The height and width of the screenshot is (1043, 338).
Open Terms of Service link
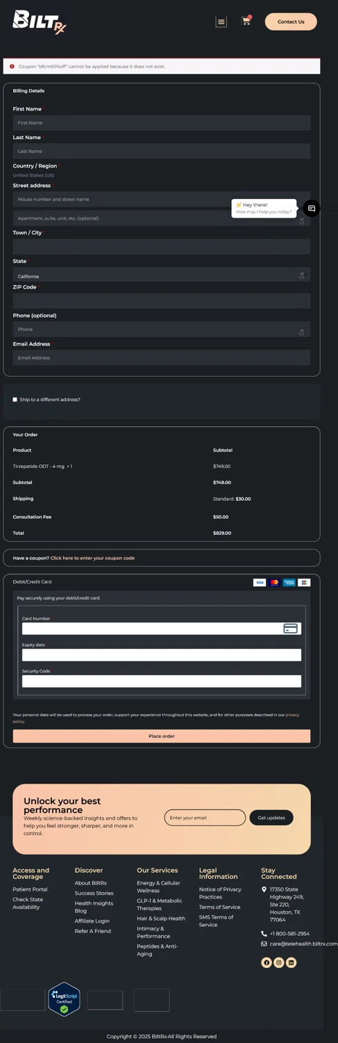(219, 907)
